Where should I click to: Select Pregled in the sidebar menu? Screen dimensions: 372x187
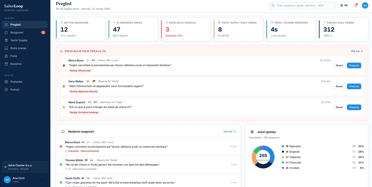25,25
